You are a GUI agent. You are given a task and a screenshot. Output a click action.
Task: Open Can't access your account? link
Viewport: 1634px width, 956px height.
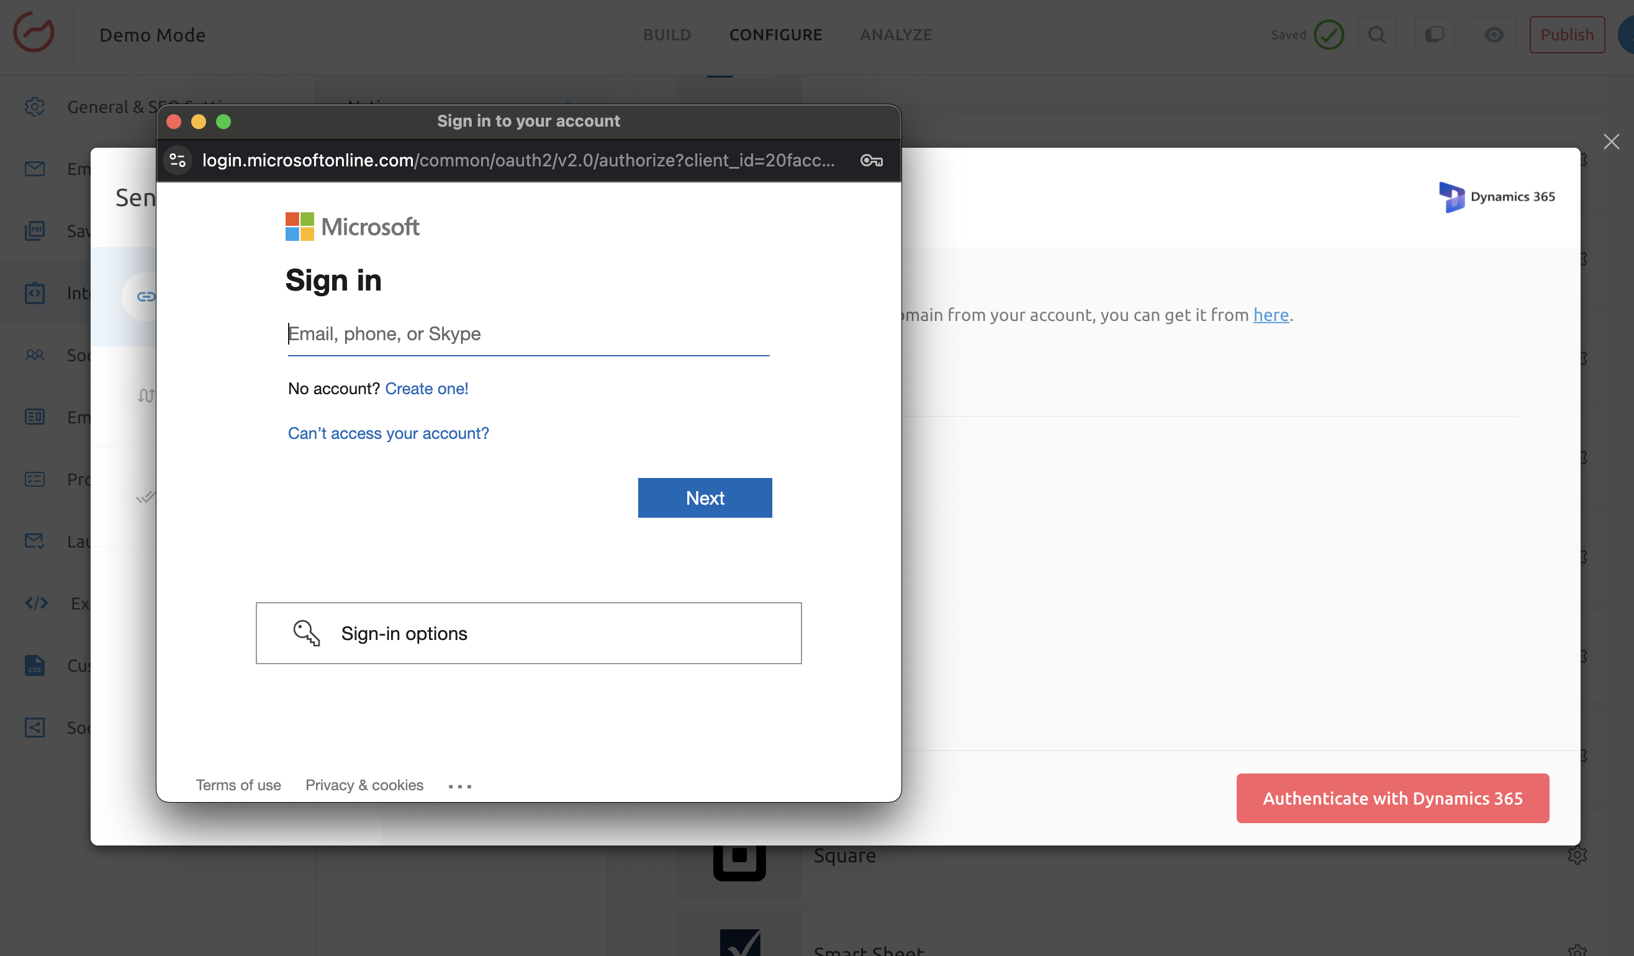tap(389, 433)
